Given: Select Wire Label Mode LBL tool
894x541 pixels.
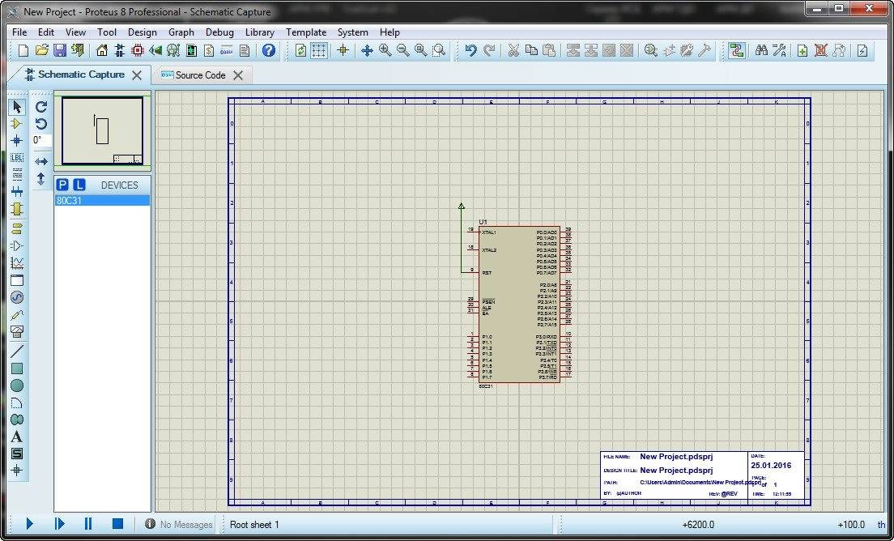Looking at the screenshot, I should [17, 157].
